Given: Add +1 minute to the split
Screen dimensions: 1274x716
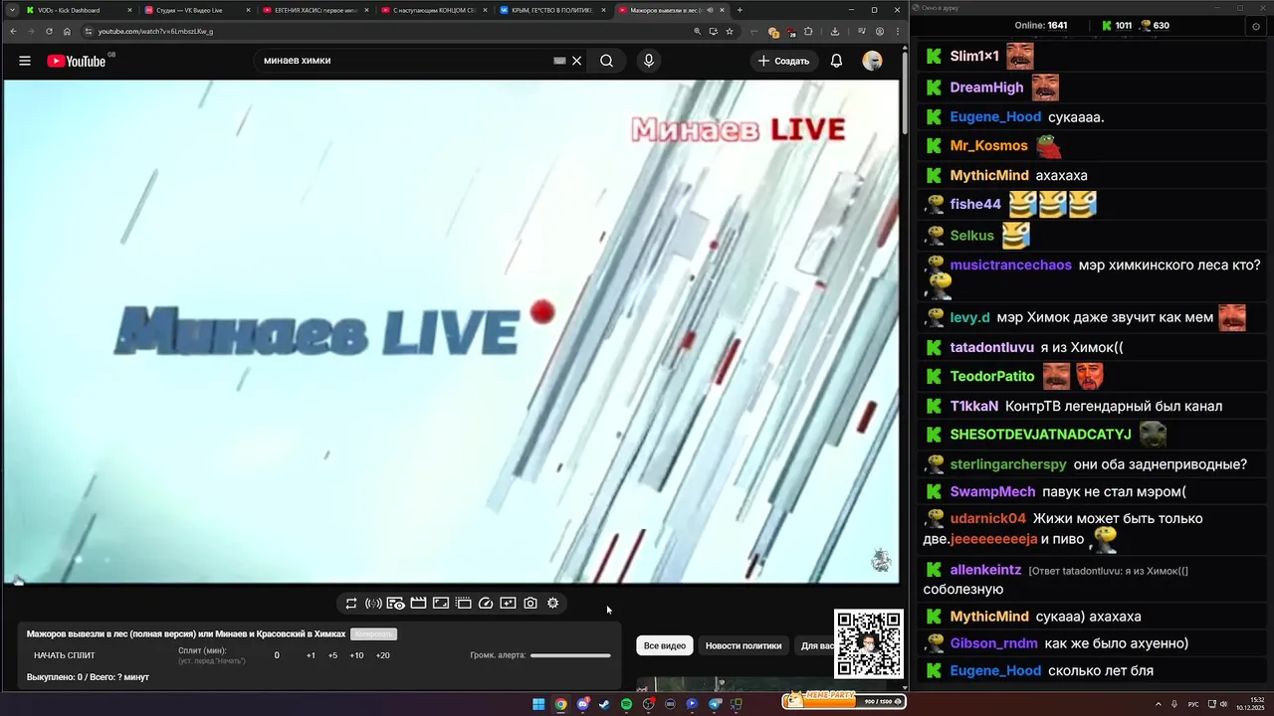Looking at the screenshot, I should tap(311, 655).
